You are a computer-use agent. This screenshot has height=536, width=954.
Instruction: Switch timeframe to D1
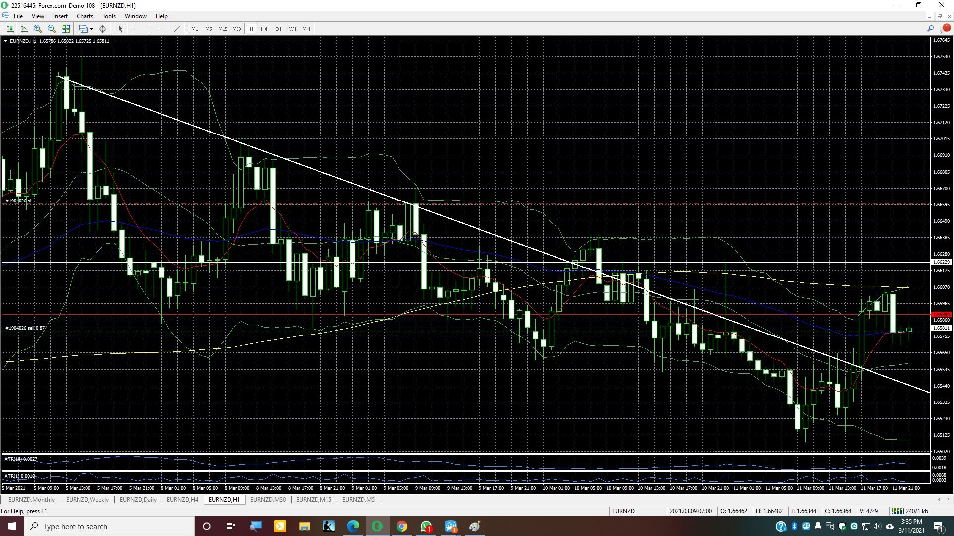[x=278, y=29]
